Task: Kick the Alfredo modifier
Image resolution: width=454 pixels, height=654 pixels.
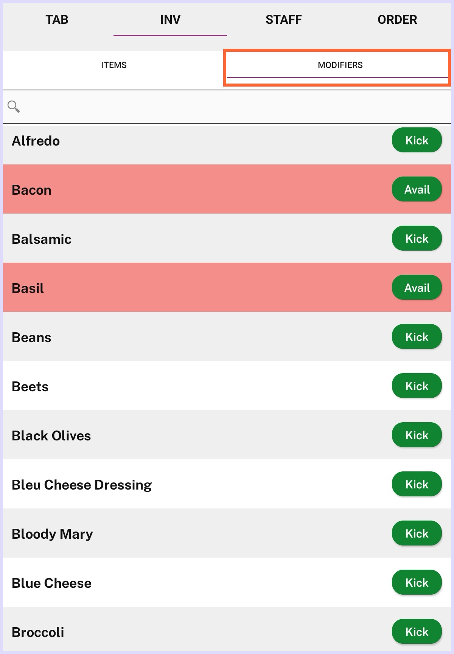Action: pos(417,140)
